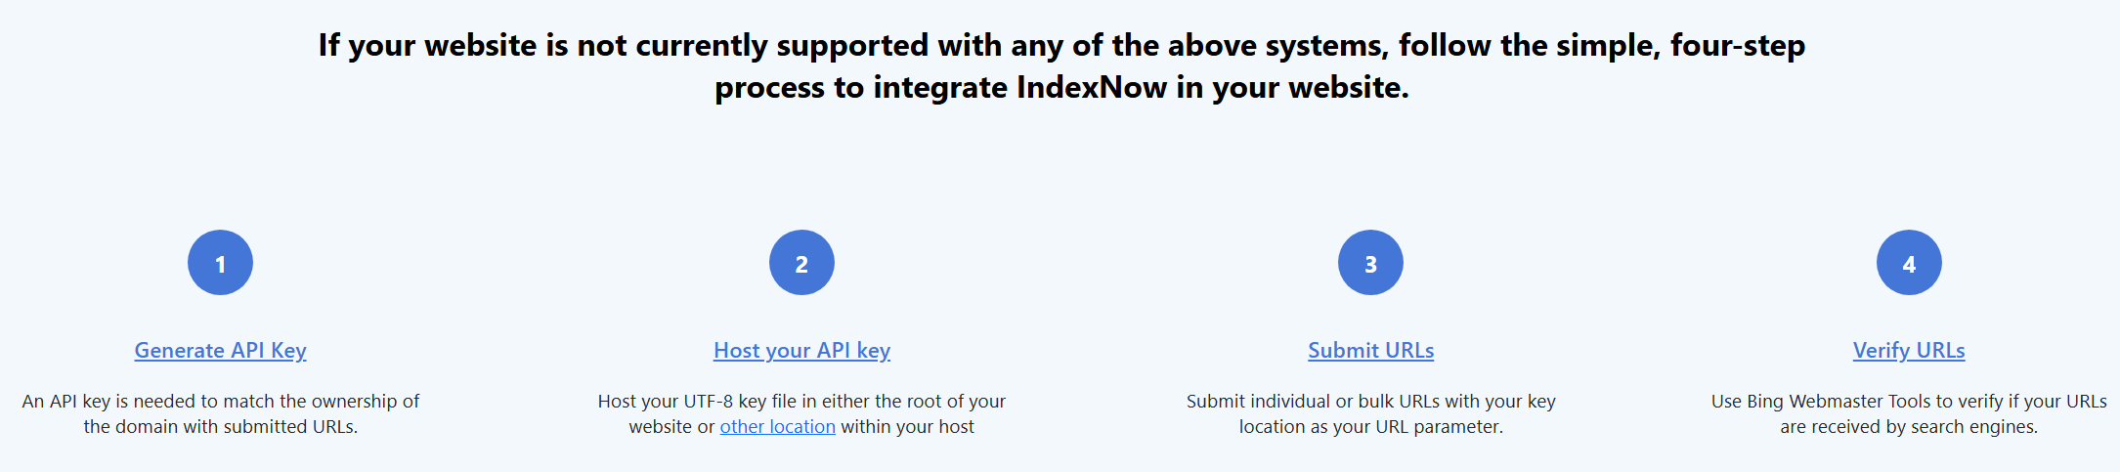Follow the Verify URLs link
This screenshot has width=2120, height=472.
pyautogui.click(x=1909, y=350)
